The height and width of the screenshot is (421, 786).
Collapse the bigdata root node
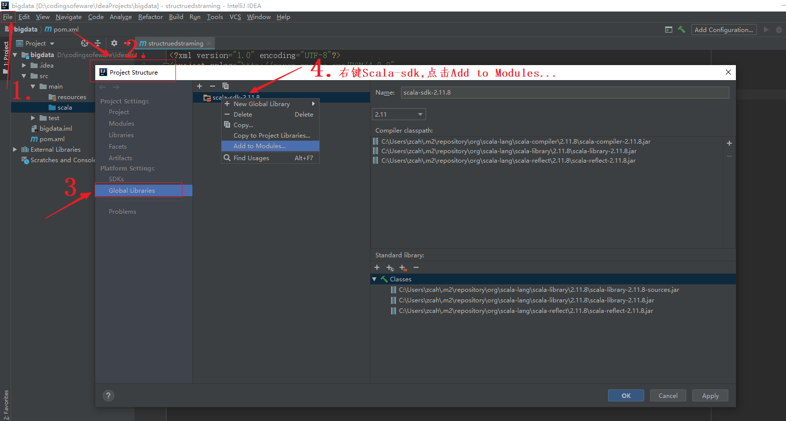[x=15, y=55]
